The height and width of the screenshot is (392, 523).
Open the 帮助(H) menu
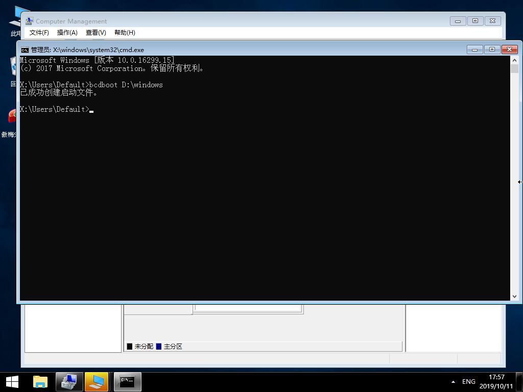click(125, 33)
